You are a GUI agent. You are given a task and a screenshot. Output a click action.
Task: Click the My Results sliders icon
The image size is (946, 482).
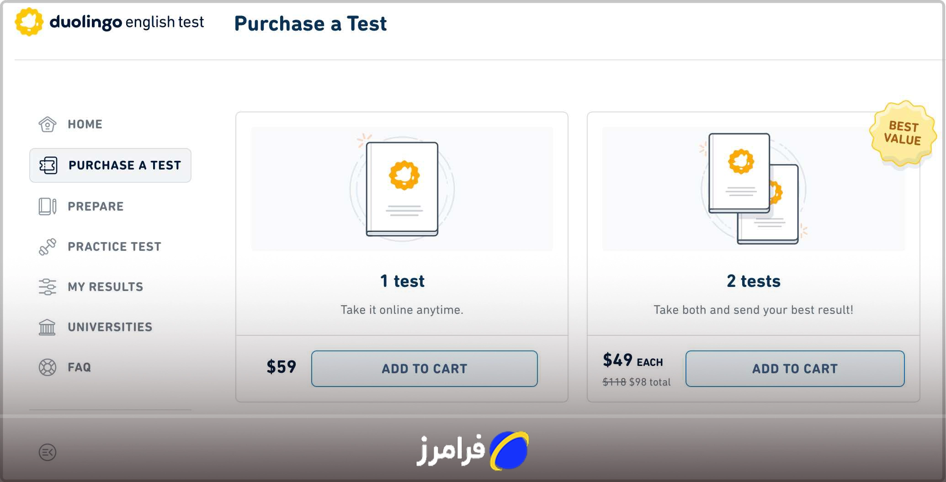pos(48,287)
